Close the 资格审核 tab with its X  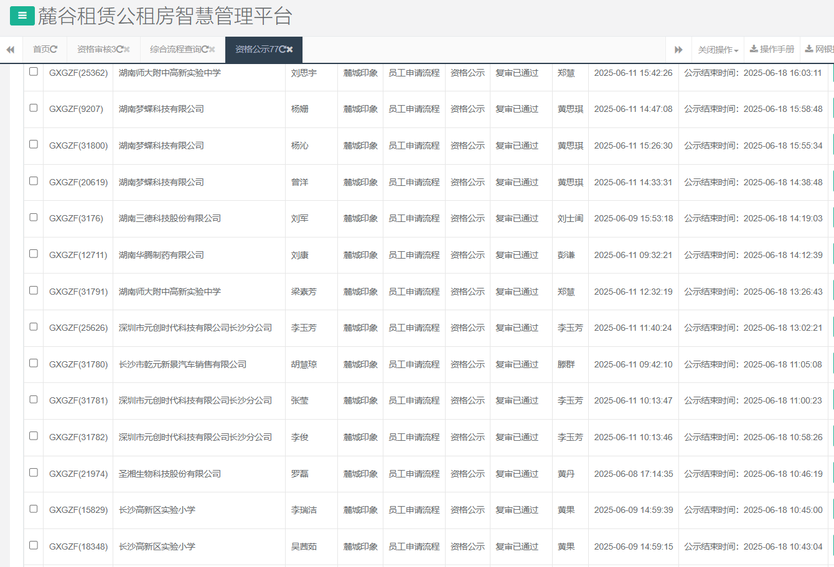click(127, 49)
